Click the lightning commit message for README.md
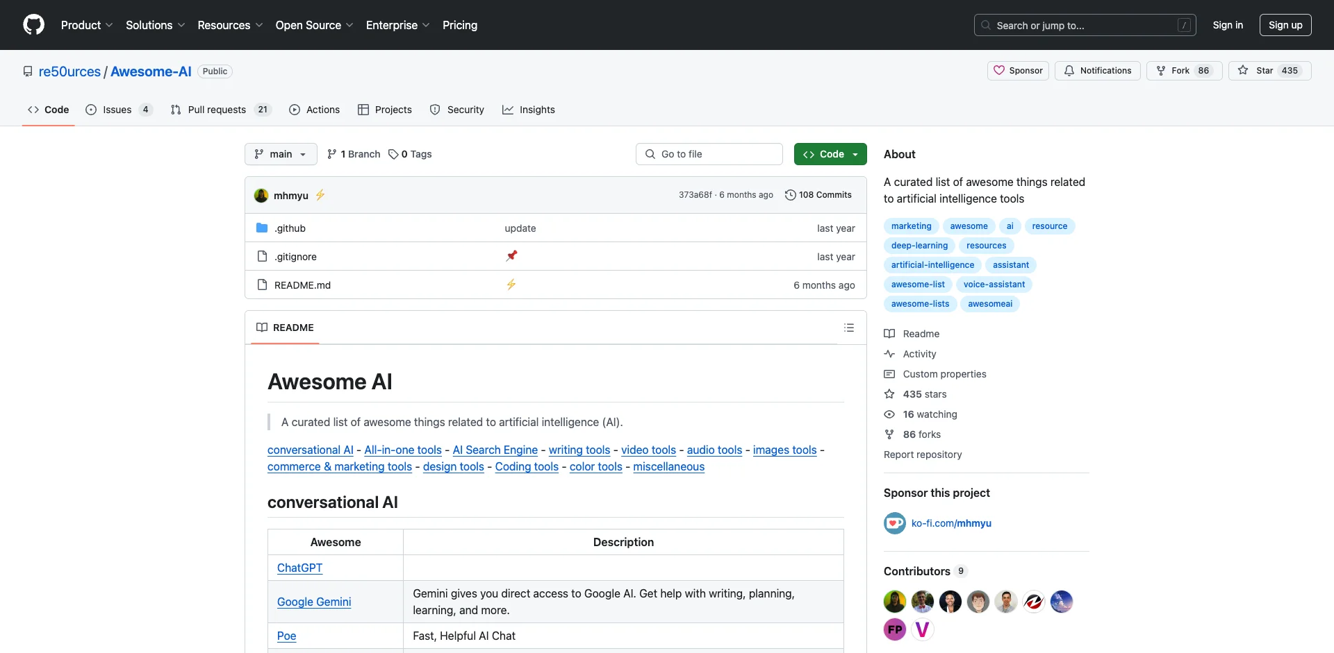 [x=511, y=285]
